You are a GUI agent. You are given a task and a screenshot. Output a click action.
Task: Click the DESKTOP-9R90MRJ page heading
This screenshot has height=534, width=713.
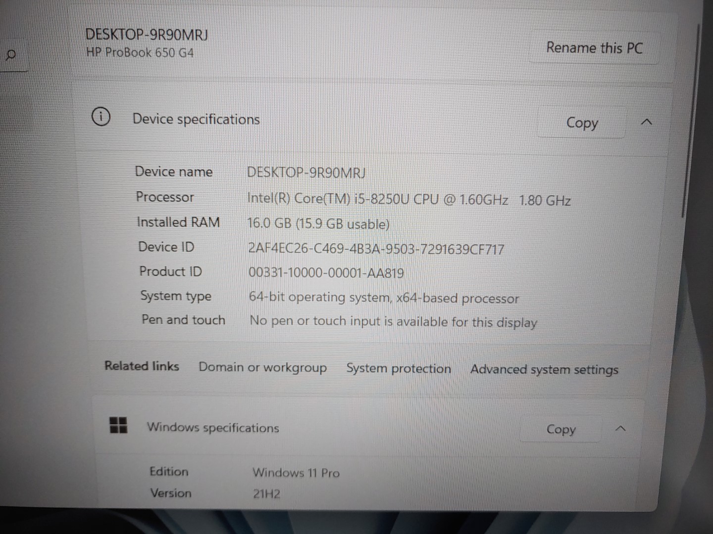click(x=147, y=35)
